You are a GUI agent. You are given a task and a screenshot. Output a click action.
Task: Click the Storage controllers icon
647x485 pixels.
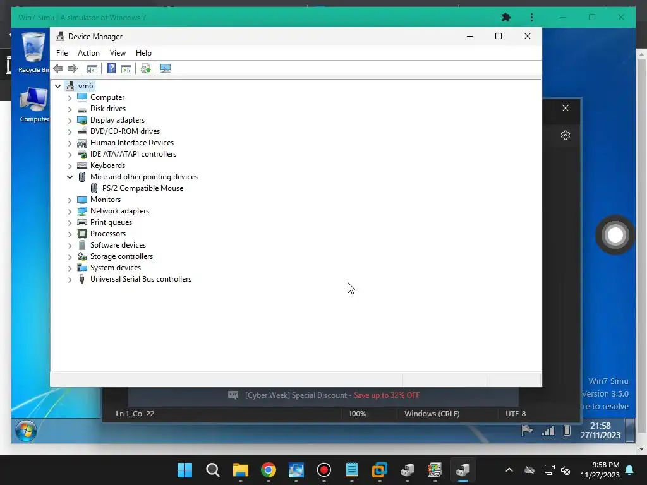(x=82, y=256)
